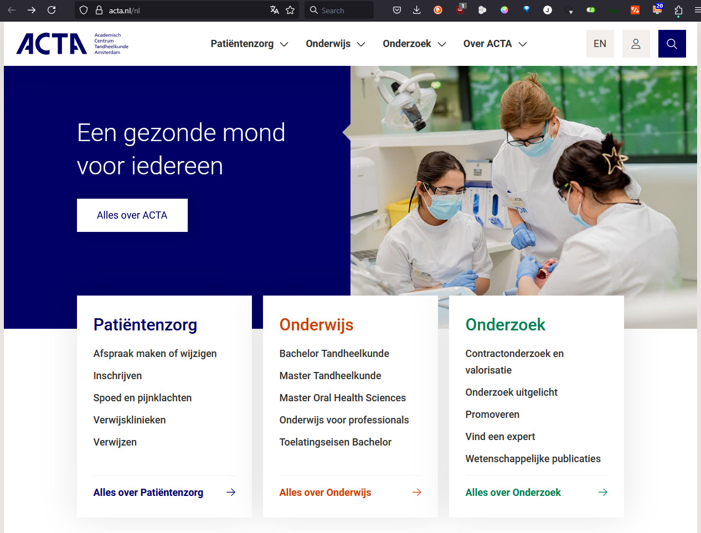Go forward using the browser arrow
This screenshot has height=533, width=701.
click(32, 10)
